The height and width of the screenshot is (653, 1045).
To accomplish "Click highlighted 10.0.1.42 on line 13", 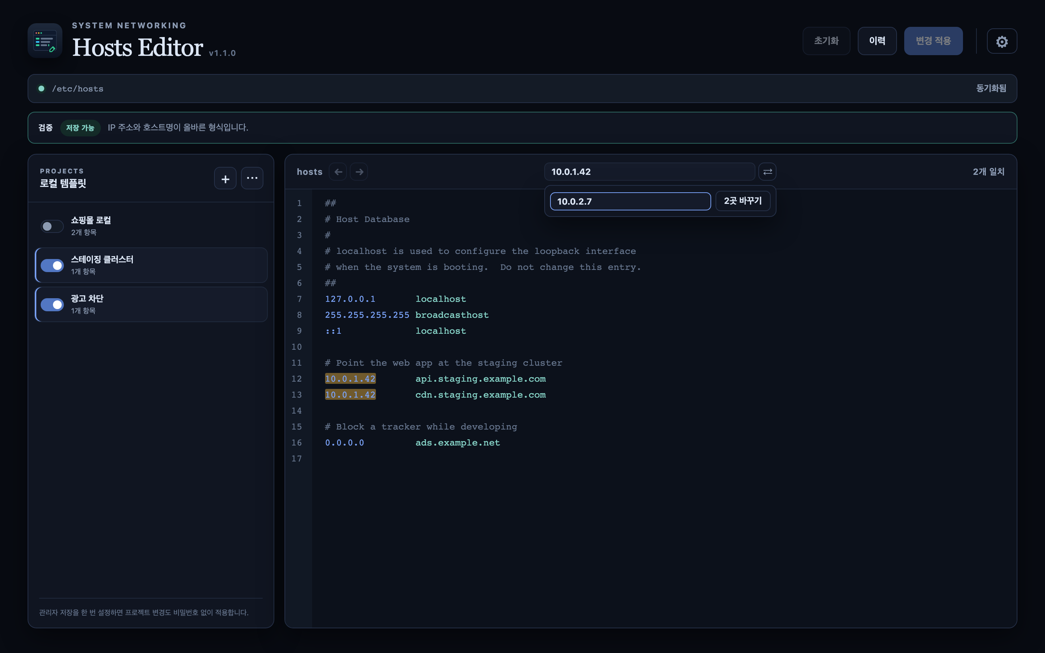I will coord(350,395).
